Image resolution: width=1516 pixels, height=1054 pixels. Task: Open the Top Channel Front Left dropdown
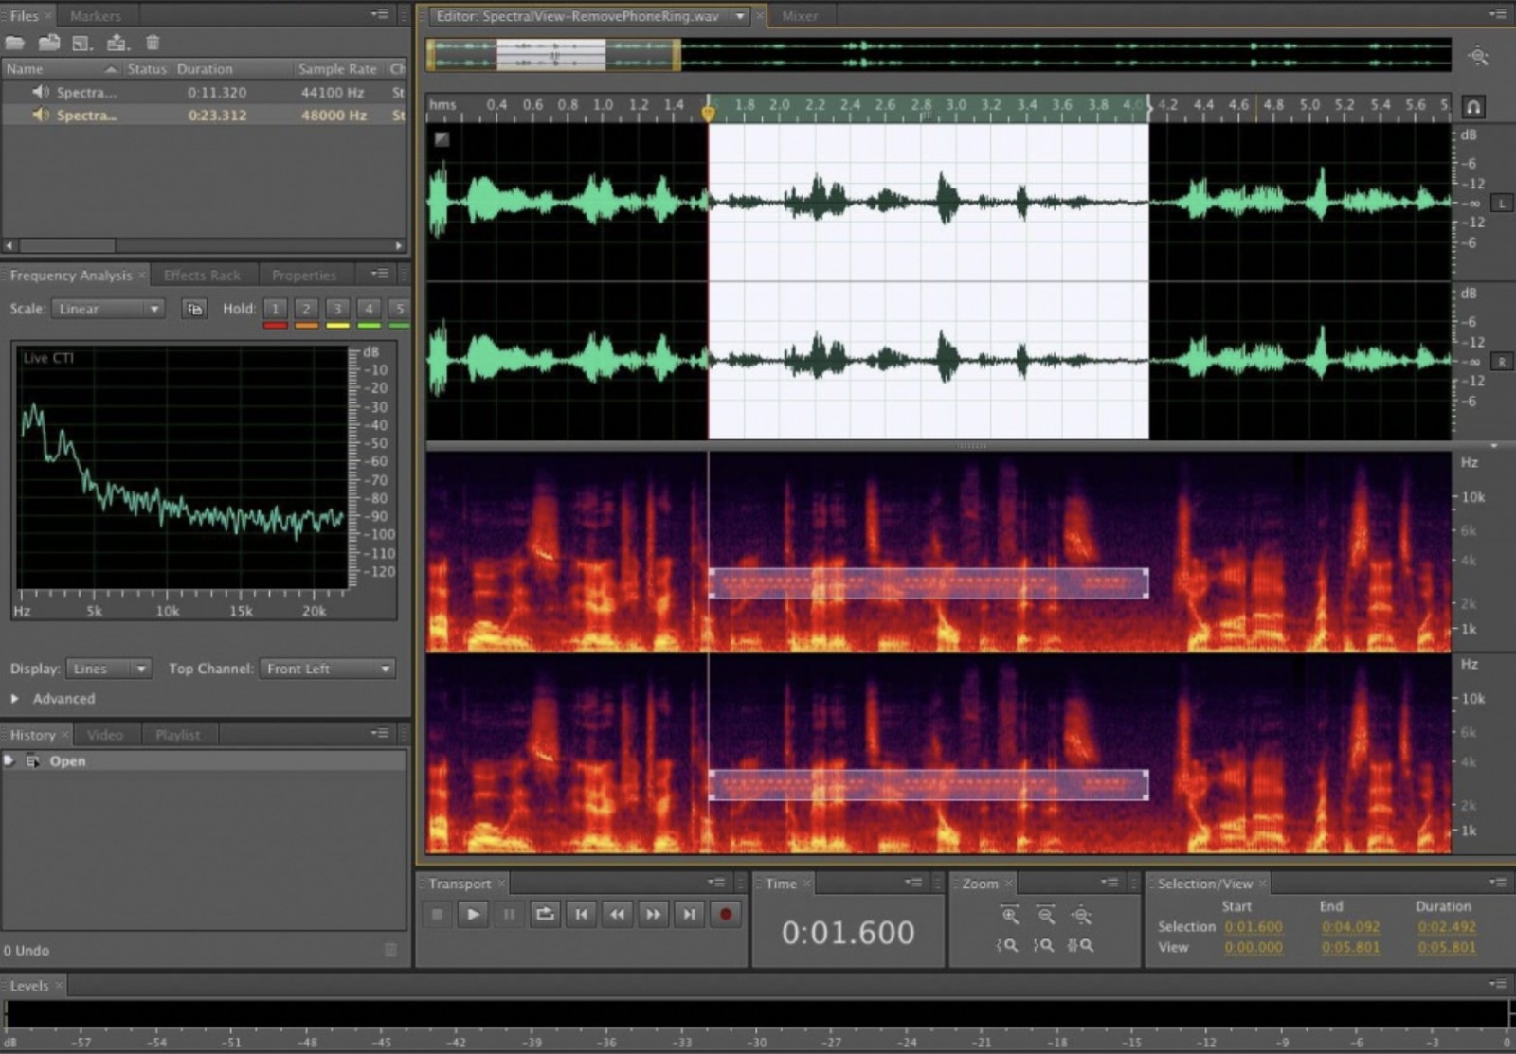coord(327,669)
